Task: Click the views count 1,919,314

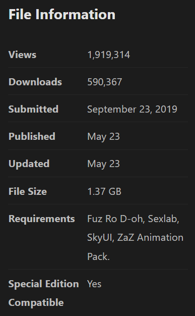Action: click(109, 55)
